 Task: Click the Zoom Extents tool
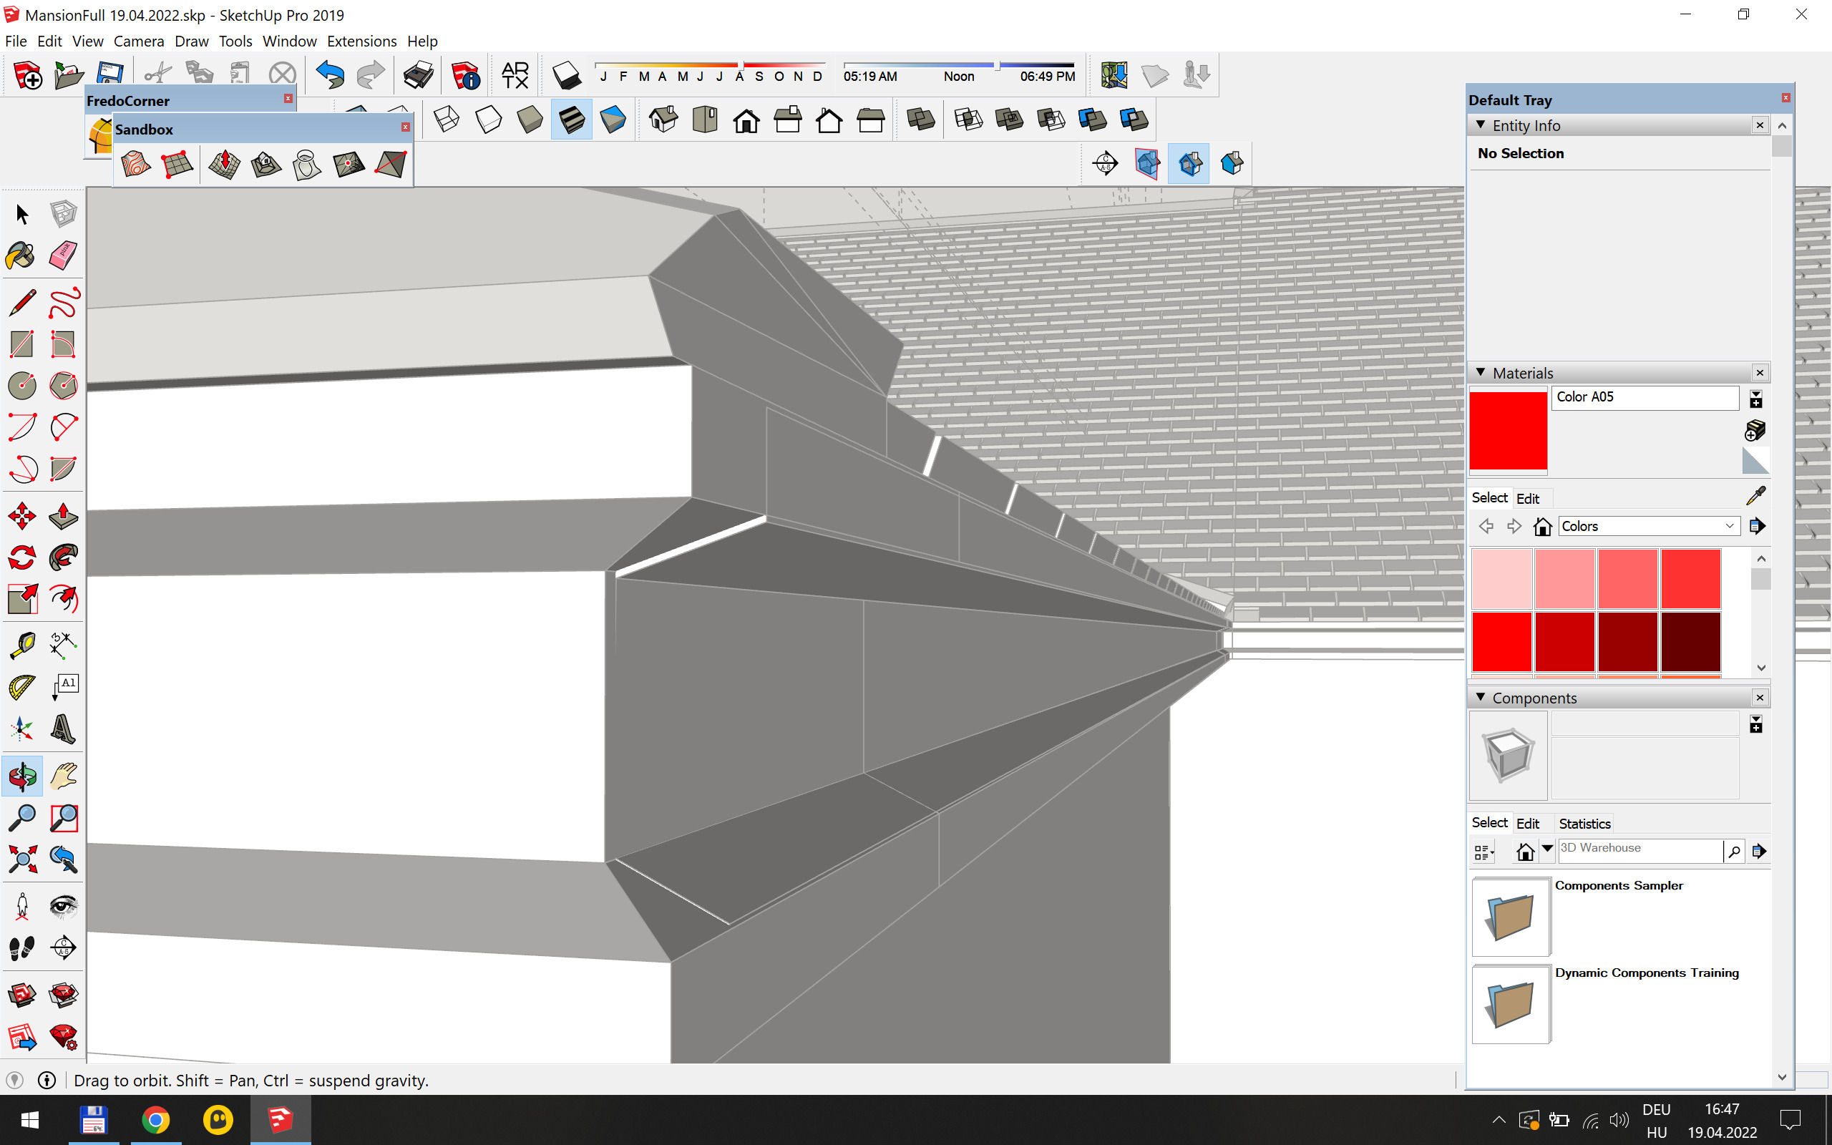(21, 859)
